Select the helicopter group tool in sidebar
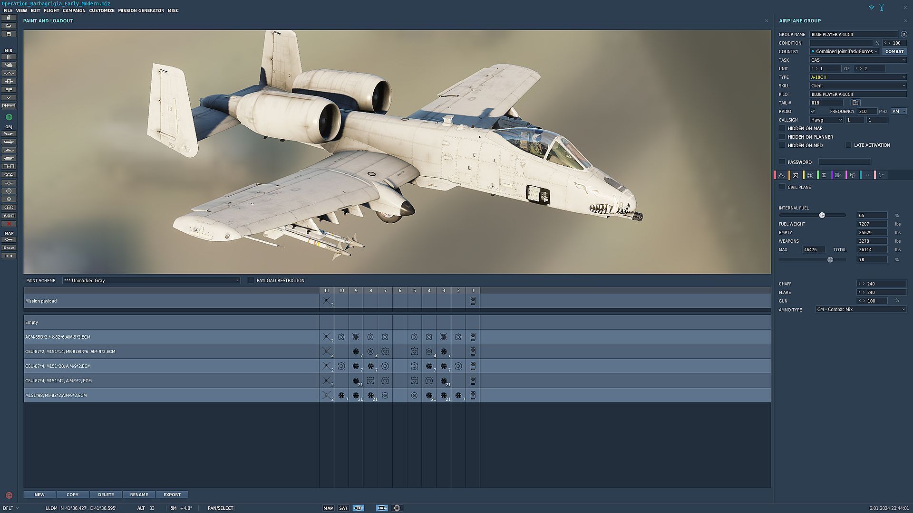 tap(9, 142)
